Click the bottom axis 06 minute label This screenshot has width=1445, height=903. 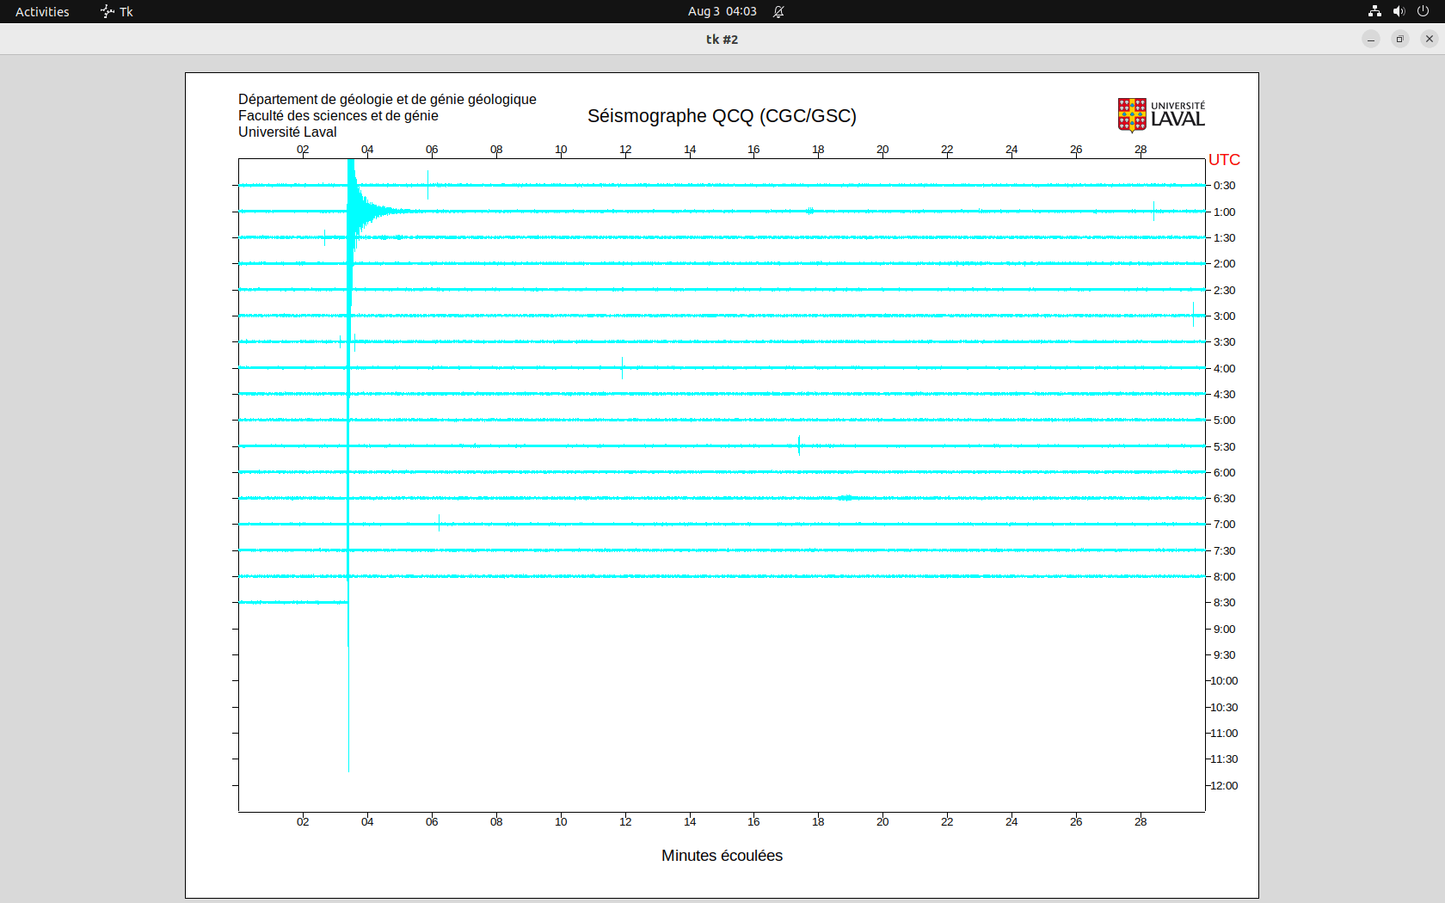coord(432,822)
